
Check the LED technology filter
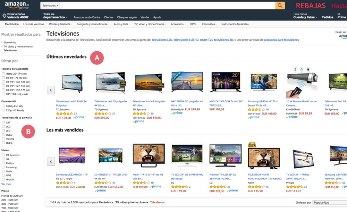(x=3, y=130)
